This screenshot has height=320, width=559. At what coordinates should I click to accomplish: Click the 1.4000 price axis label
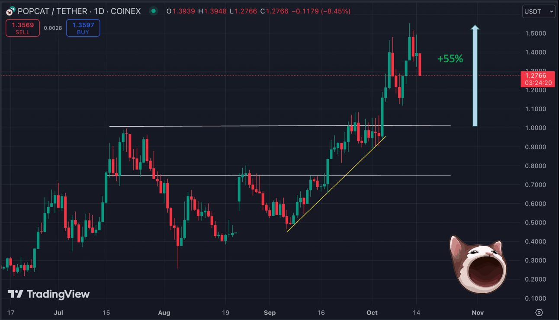[x=535, y=52]
